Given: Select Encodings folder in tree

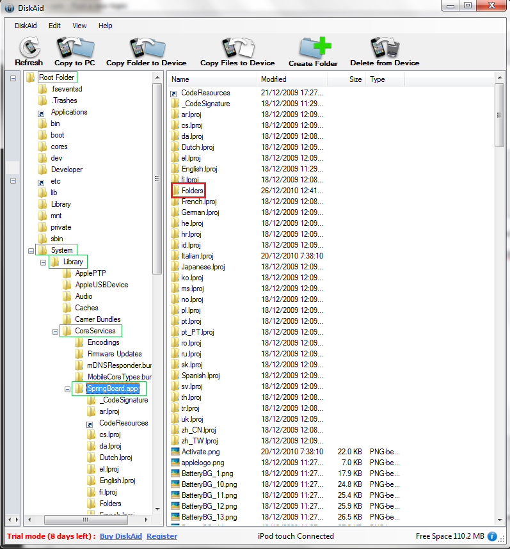Looking at the screenshot, I should click(103, 342).
